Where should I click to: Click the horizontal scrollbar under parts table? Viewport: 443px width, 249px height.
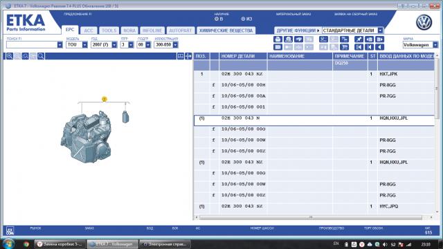coord(311,217)
